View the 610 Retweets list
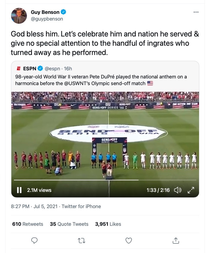The height and width of the screenshot is (253, 210). click(28, 224)
